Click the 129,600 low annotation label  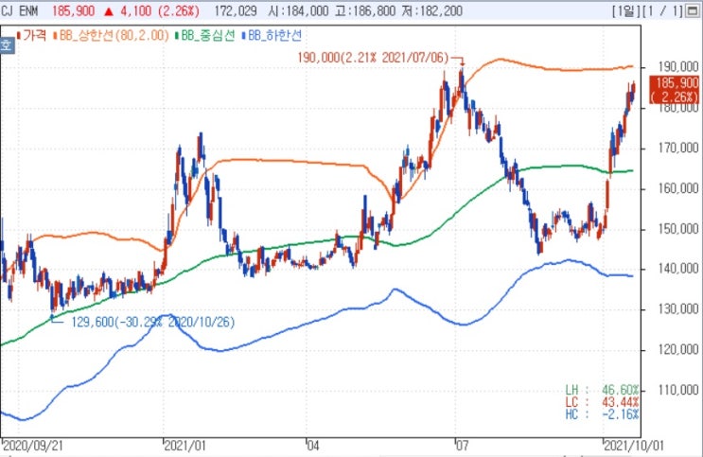(153, 322)
